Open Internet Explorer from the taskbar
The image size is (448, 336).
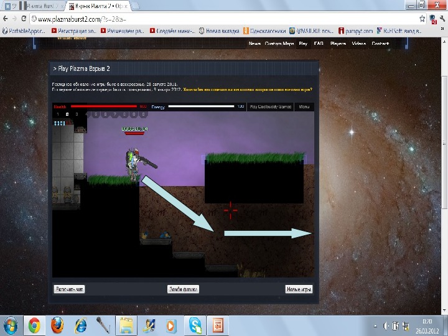click(80, 325)
